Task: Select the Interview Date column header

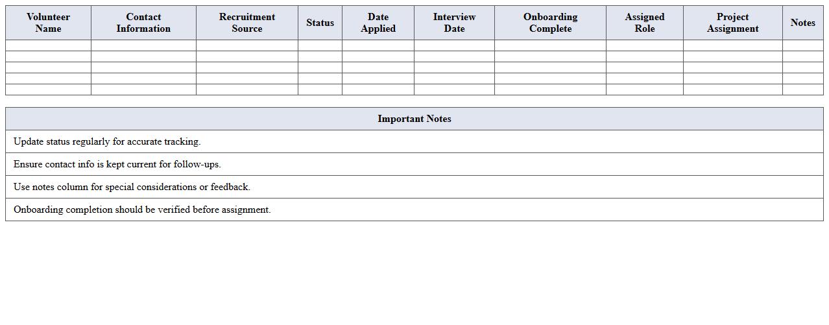Action: (454, 23)
